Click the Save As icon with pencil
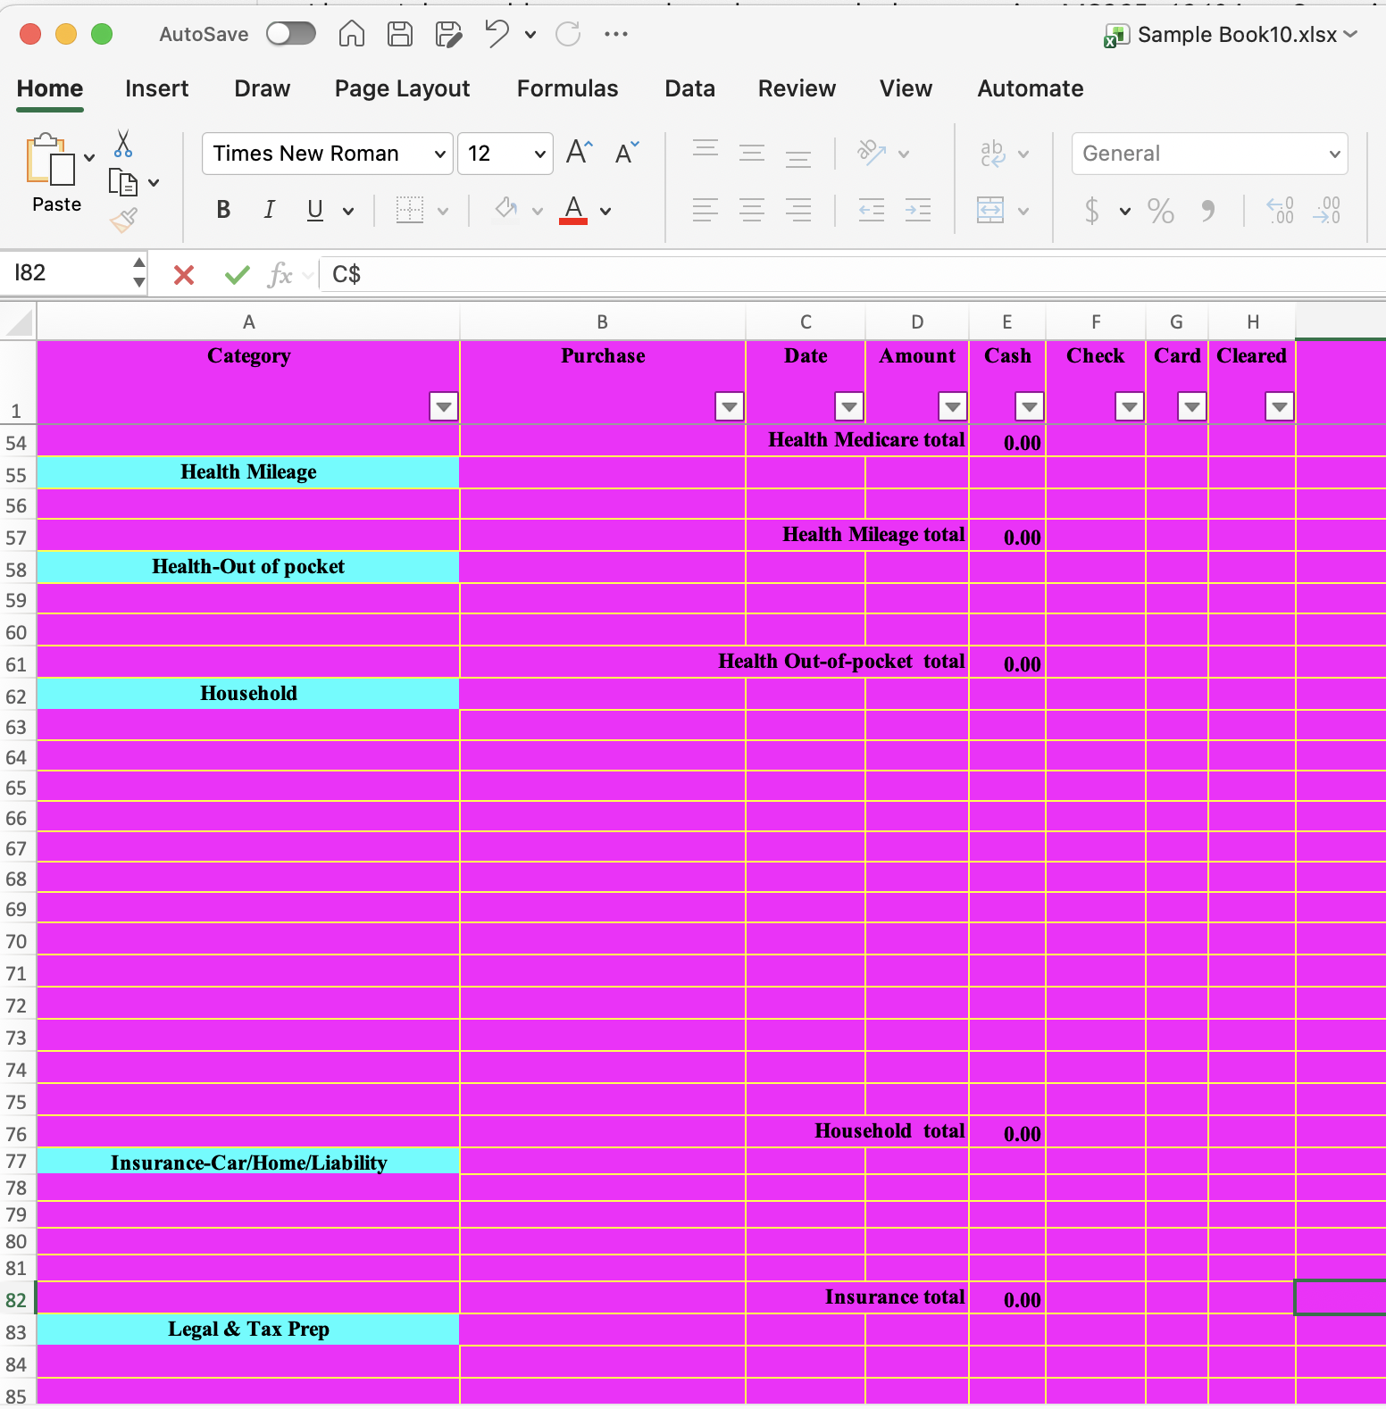Screen dimensions: 1386x1409 tap(448, 34)
